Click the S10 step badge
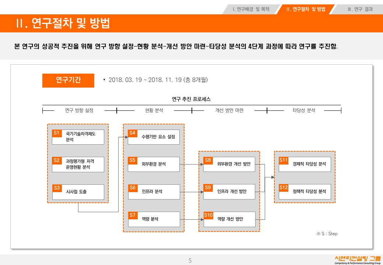 point(208,215)
